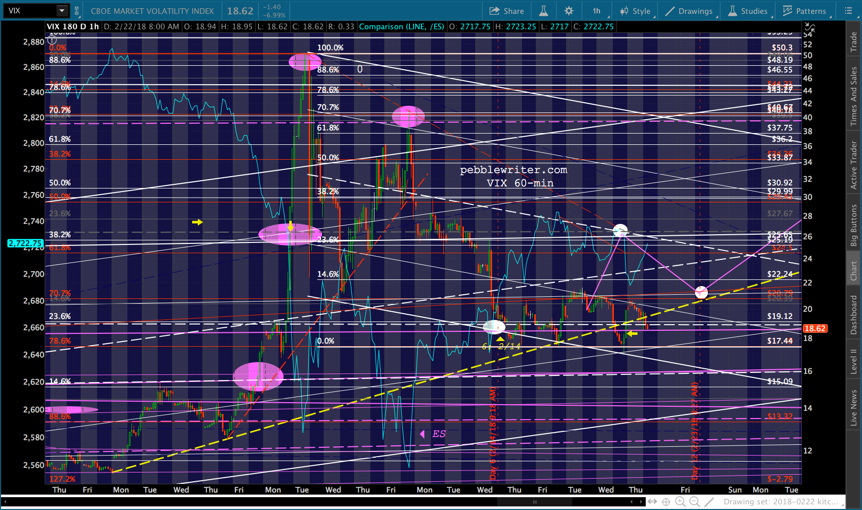Click the zoom out magnifier icon
The height and width of the screenshot is (510, 862).
pos(695,502)
